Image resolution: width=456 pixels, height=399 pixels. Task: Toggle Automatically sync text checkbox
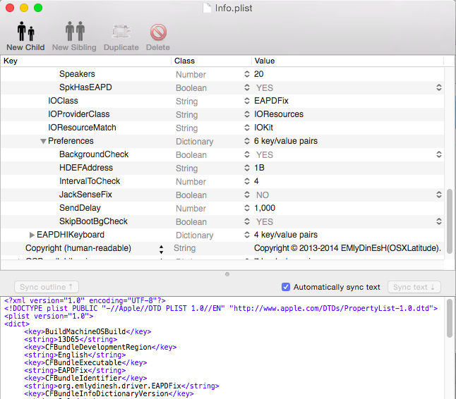[286, 287]
